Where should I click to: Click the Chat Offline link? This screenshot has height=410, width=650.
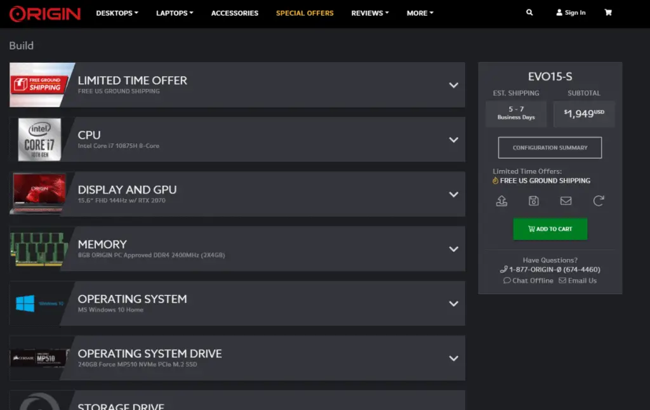pyautogui.click(x=528, y=281)
